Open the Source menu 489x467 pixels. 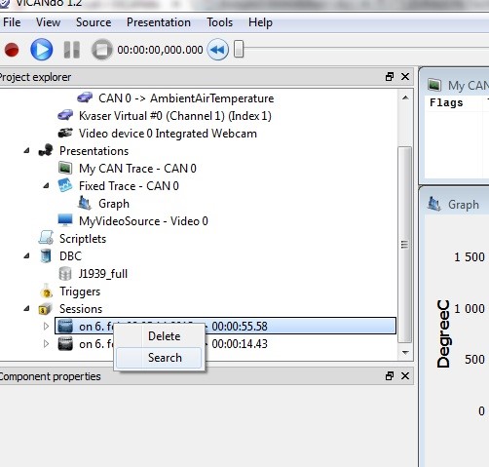94,22
